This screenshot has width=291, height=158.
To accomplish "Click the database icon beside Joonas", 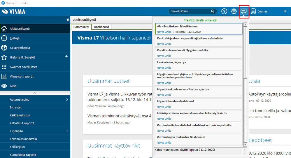I will tap(253, 11).
